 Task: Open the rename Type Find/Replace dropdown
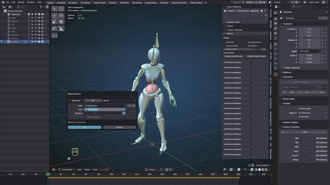pos(105,106)
